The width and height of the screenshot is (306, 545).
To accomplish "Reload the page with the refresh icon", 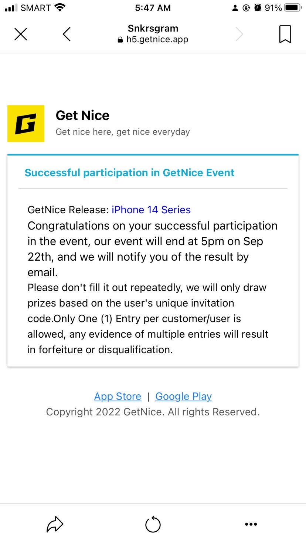I will [x=153, y=524].
